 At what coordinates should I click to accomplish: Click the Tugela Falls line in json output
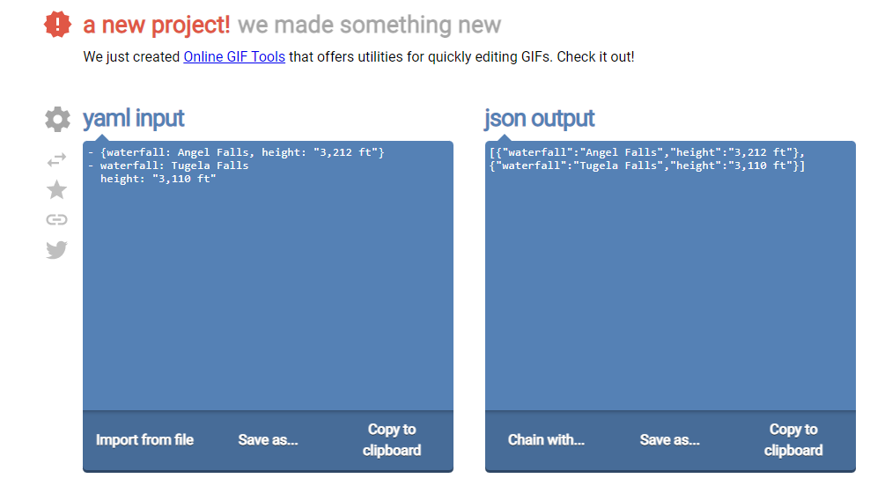click(x=647, y=166)
